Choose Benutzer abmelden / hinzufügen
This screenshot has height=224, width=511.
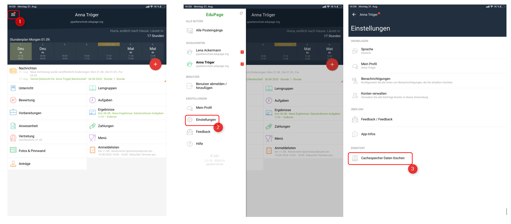tap(215, 86)
